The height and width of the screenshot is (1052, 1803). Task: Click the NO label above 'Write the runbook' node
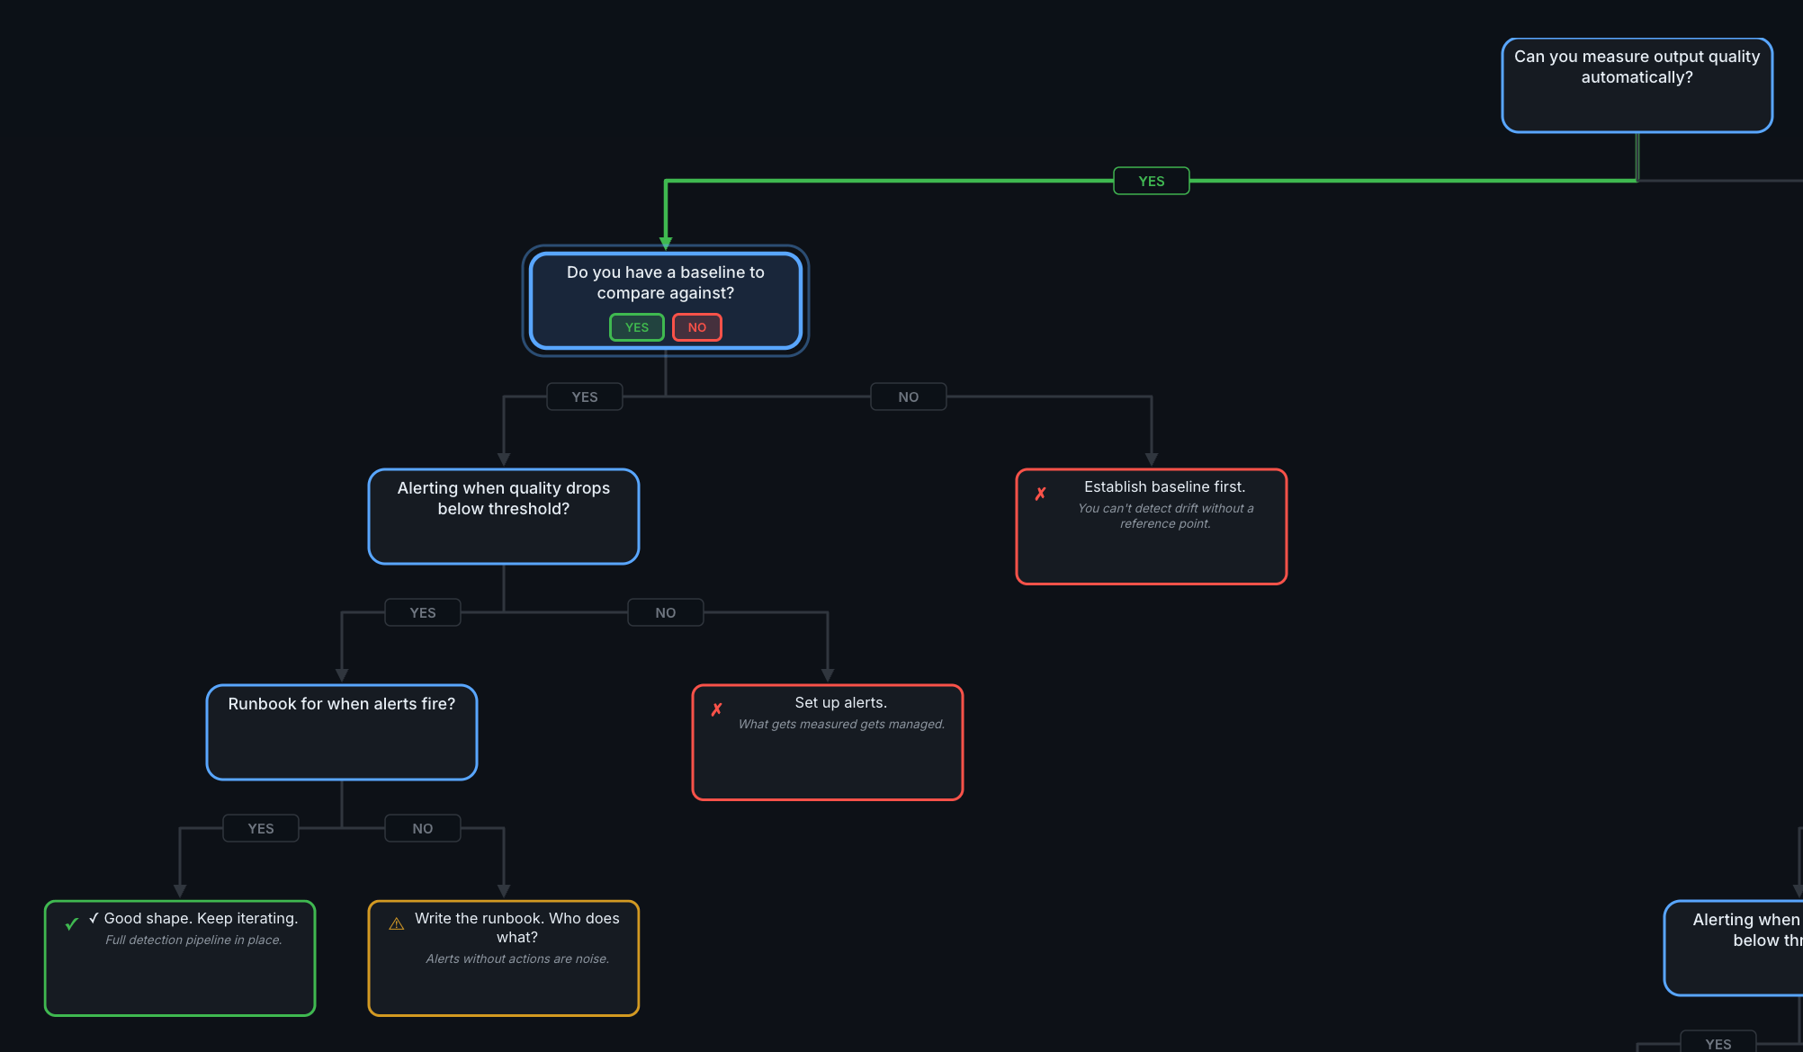click(422, 828)
